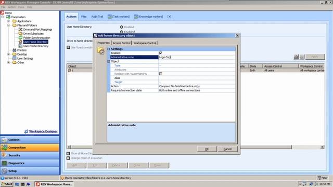Open the Workspace Designer link
This screenshot has width=333, height=187.
tap(43, 131)
